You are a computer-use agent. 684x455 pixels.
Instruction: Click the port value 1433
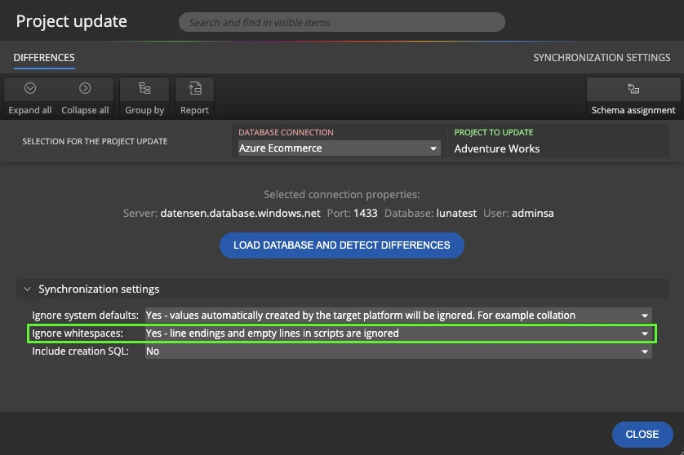click(x=365, y=213)
